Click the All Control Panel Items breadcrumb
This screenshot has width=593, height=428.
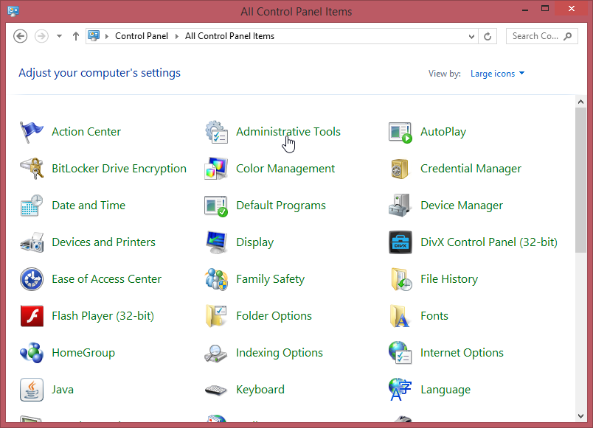[x=229, y=36]
